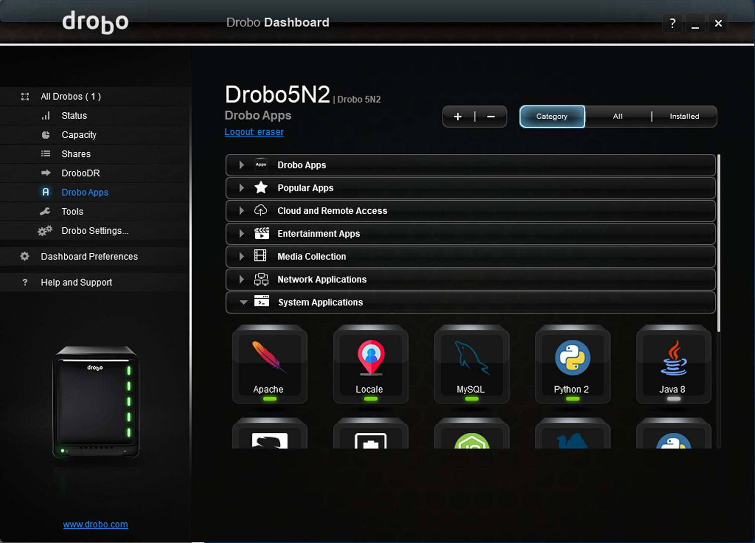Open the Locale app tile

click(x=371, y=364)
